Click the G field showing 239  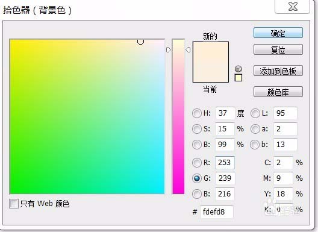(225, 178)
